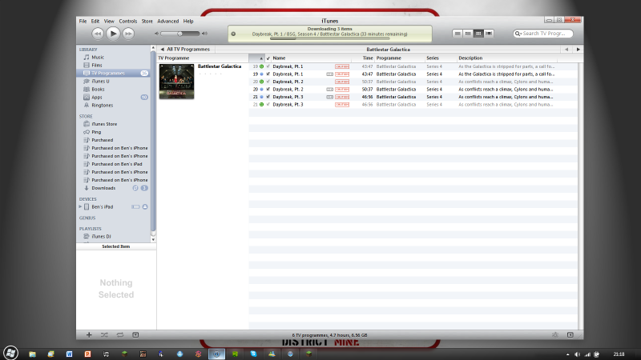Click the green download icon on episode 21
The width and height of the screenshot is (641, 360).
click(x=262, y=105)
